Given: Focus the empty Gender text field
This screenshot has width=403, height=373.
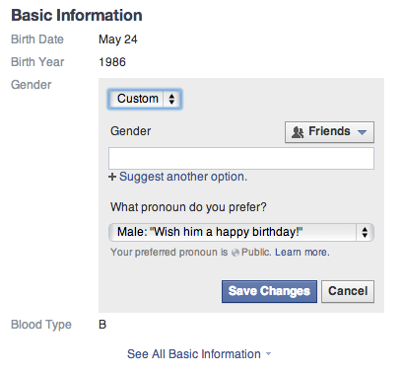Looking at the screenshot, I should click(x=241, y=159).
